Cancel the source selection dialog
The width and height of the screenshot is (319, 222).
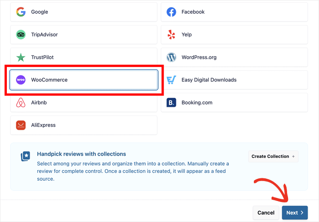pos(266,212)
